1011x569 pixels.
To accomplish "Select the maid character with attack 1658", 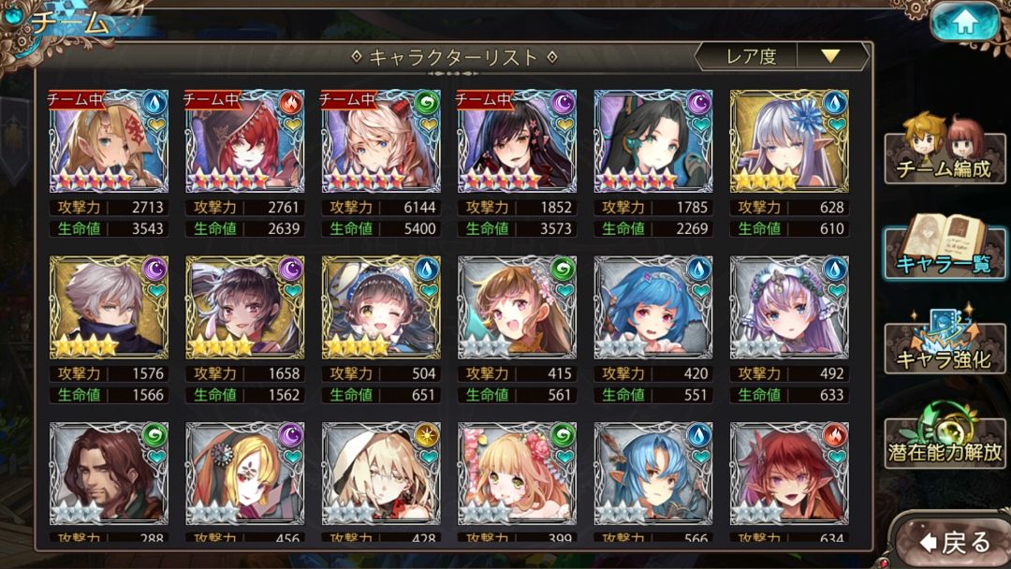I will tap(245, 307).
